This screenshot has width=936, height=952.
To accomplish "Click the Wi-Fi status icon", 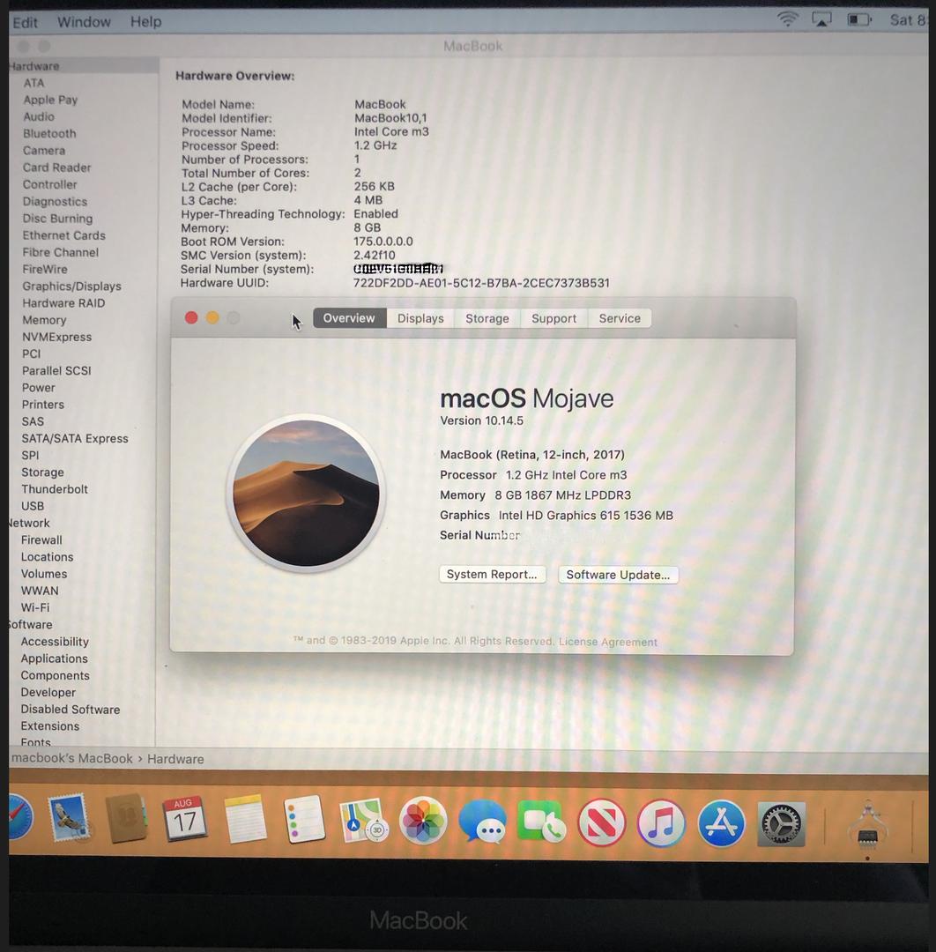I will 787,19.
